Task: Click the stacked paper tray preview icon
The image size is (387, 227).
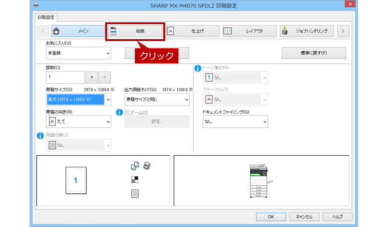Action: 147,166
